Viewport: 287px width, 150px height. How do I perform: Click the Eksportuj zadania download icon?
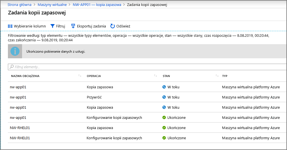73,26
